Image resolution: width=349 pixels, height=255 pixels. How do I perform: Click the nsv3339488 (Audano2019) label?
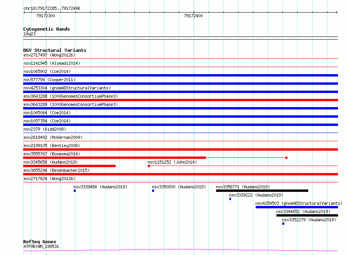(100, 187)
